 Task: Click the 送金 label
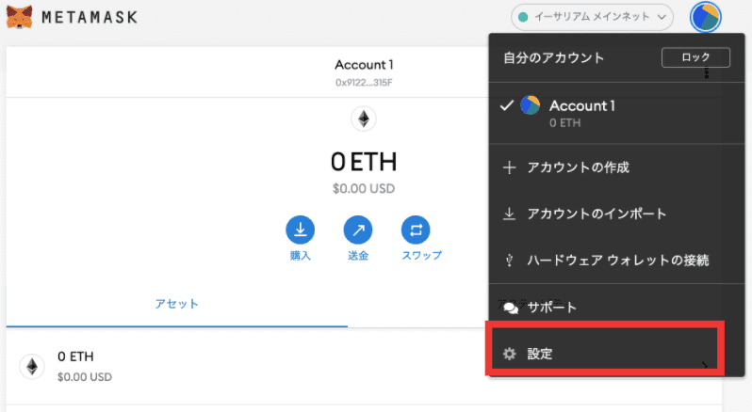358,256
